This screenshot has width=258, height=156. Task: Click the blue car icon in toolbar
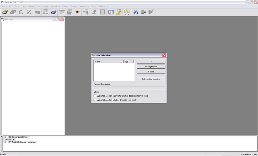(54, 12)
